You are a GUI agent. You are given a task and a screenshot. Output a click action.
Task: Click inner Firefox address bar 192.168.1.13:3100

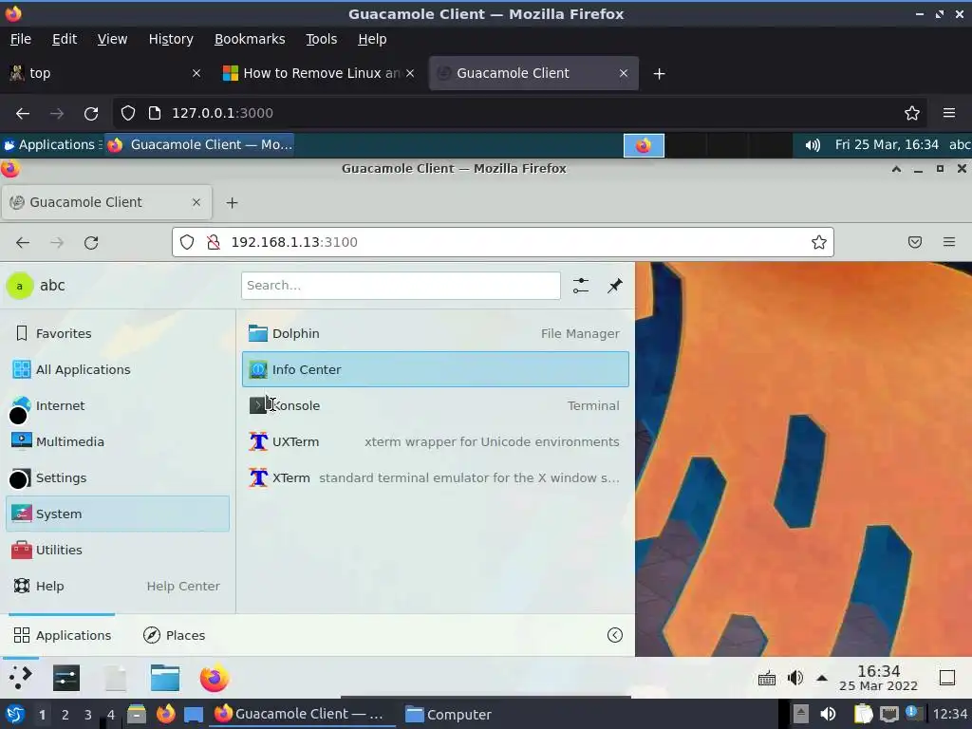coord(503,242)
